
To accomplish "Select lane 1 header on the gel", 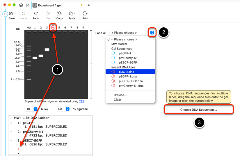I will 35,28.
